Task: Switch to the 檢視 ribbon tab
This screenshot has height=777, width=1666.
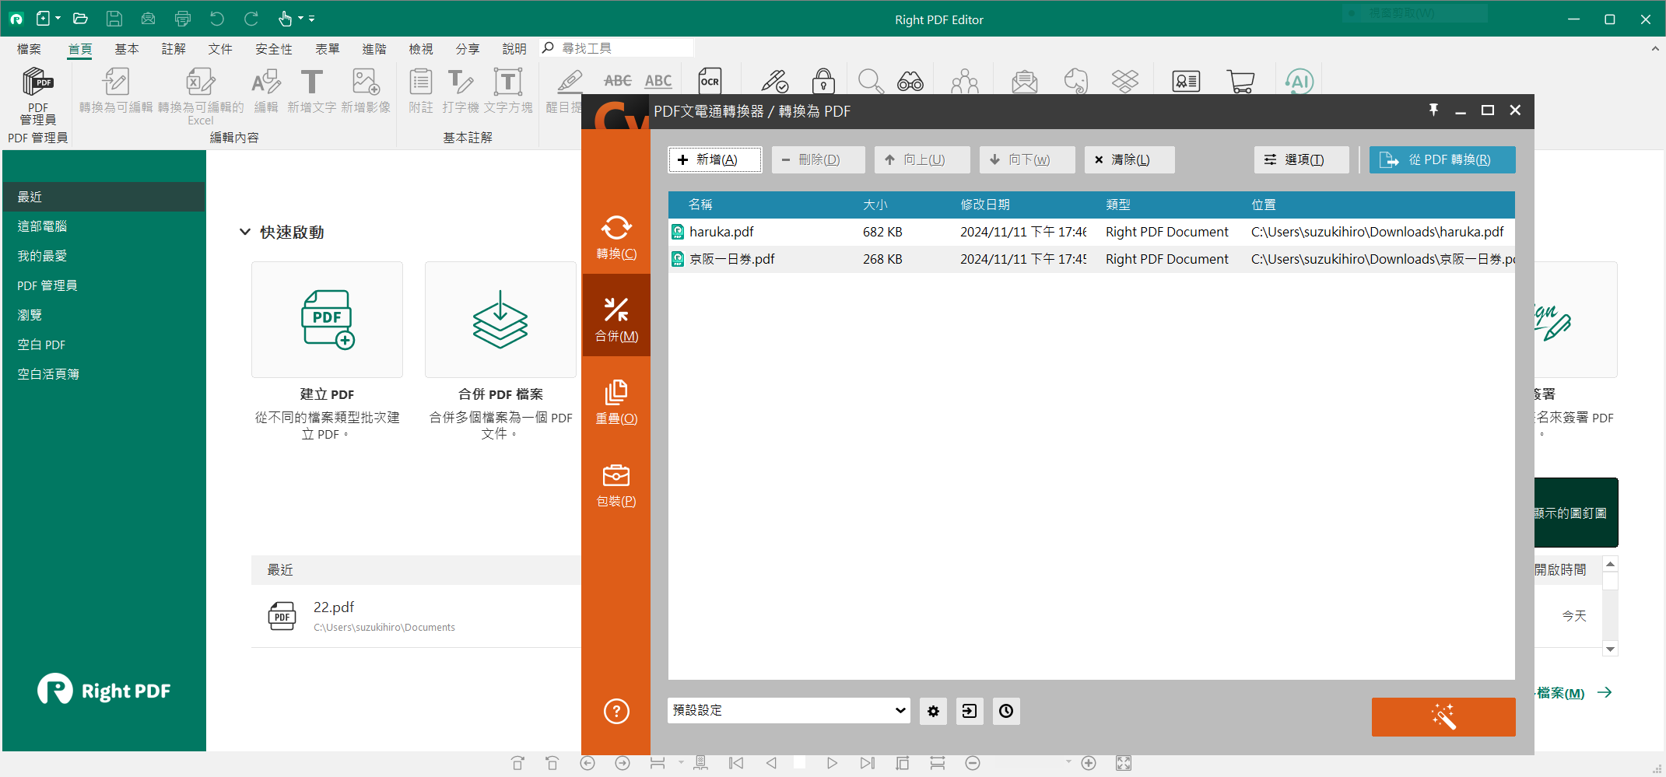Action: (x=421, y=49)
